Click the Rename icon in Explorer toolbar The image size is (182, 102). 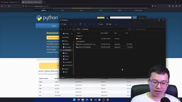[x=85, y=24]
